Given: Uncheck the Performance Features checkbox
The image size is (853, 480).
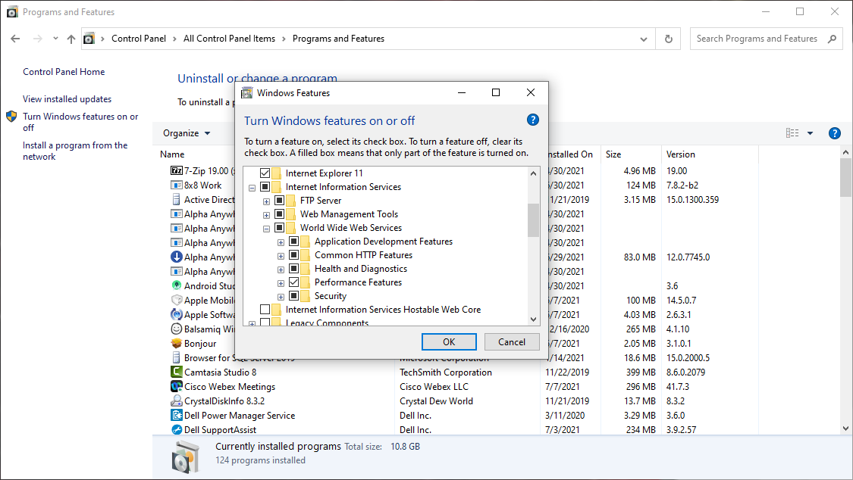Looking at the screenshot, I should tap(293, 282).
